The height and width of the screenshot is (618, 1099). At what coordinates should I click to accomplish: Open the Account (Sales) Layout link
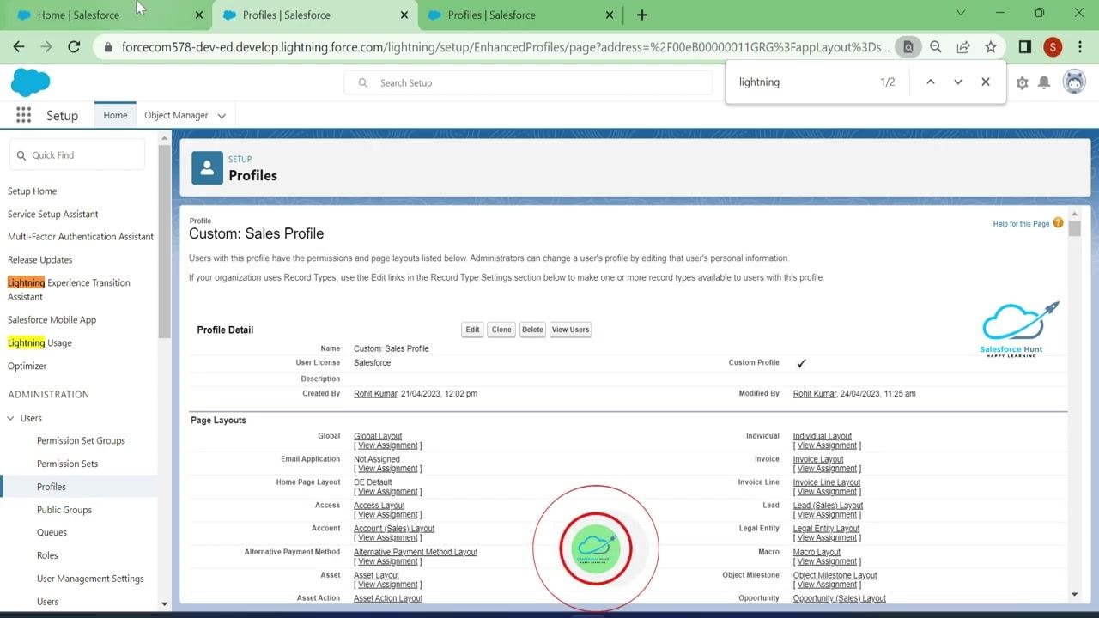pyautogui.click(x=394, y=529)
